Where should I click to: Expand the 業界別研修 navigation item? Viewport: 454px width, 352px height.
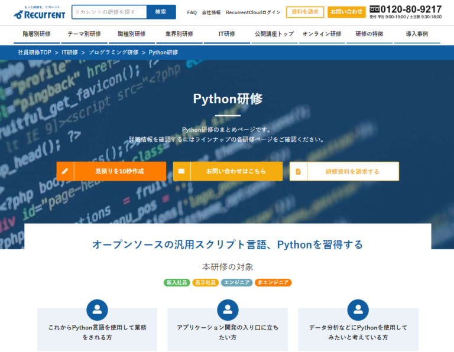(x=179, y=34)
